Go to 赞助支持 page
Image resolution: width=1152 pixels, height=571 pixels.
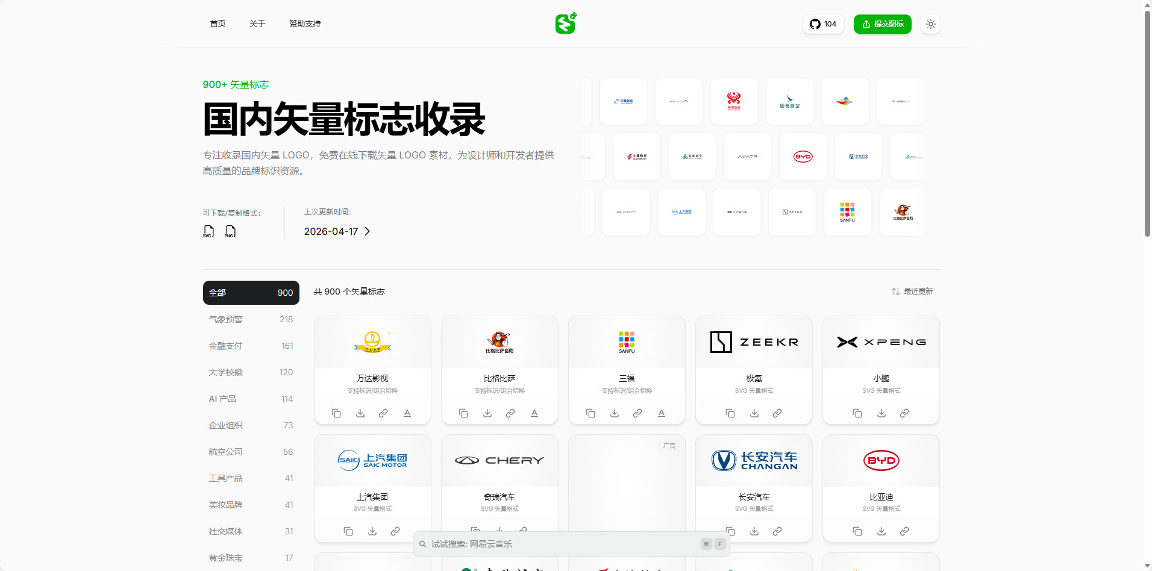click(305, 23)
